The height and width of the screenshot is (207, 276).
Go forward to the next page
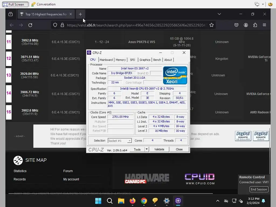21,25
